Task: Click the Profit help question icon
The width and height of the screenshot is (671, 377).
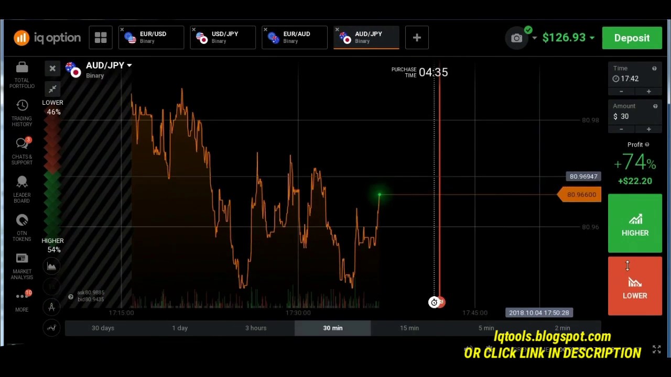Action: [647, 145]
